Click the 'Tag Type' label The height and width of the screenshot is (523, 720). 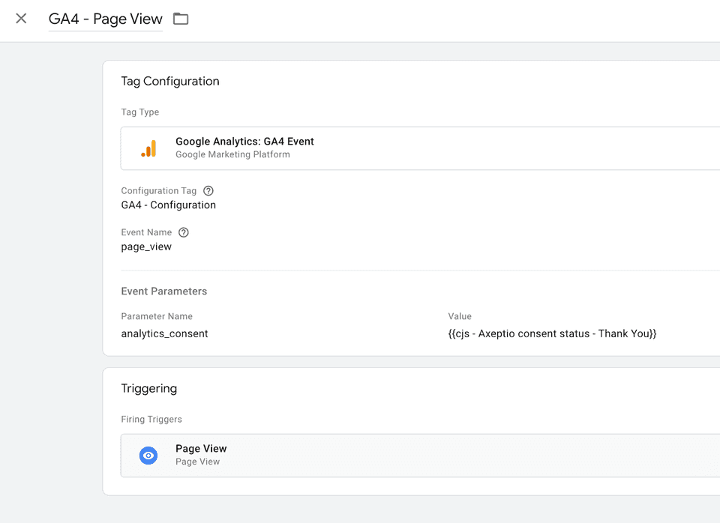139,112
